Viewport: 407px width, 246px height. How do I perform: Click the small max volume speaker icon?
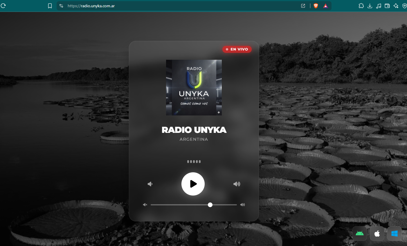click(x=243, y=205)
